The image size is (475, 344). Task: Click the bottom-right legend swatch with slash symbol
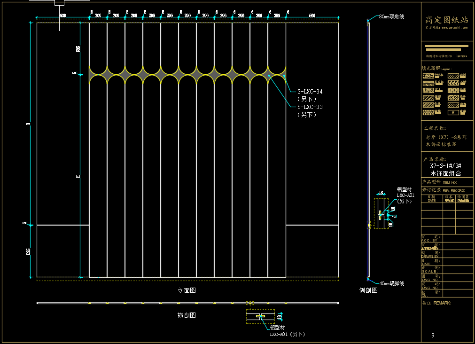coord(453,113)
